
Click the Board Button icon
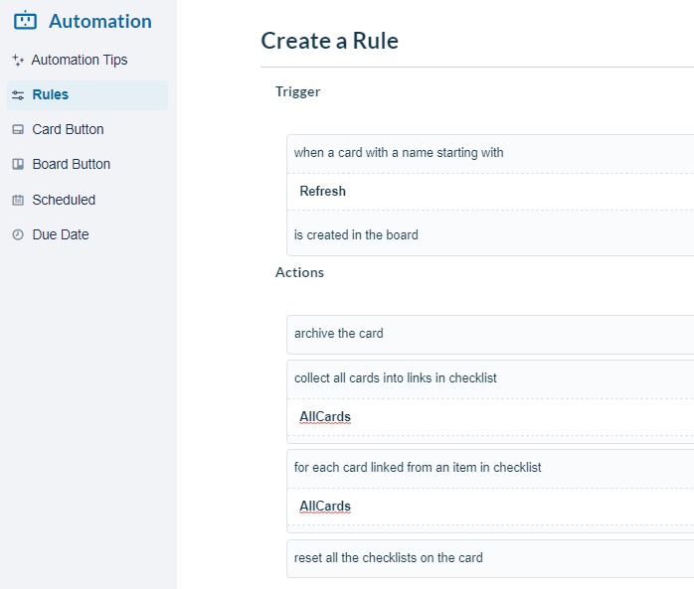pyautogui.click(x=18, y=165)
